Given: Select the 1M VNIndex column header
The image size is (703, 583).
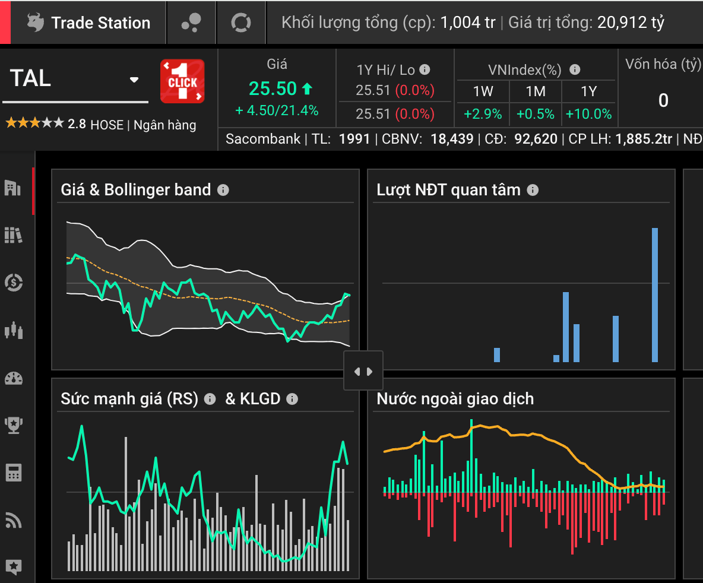Looking at the screenshot, I should (536, 91).
